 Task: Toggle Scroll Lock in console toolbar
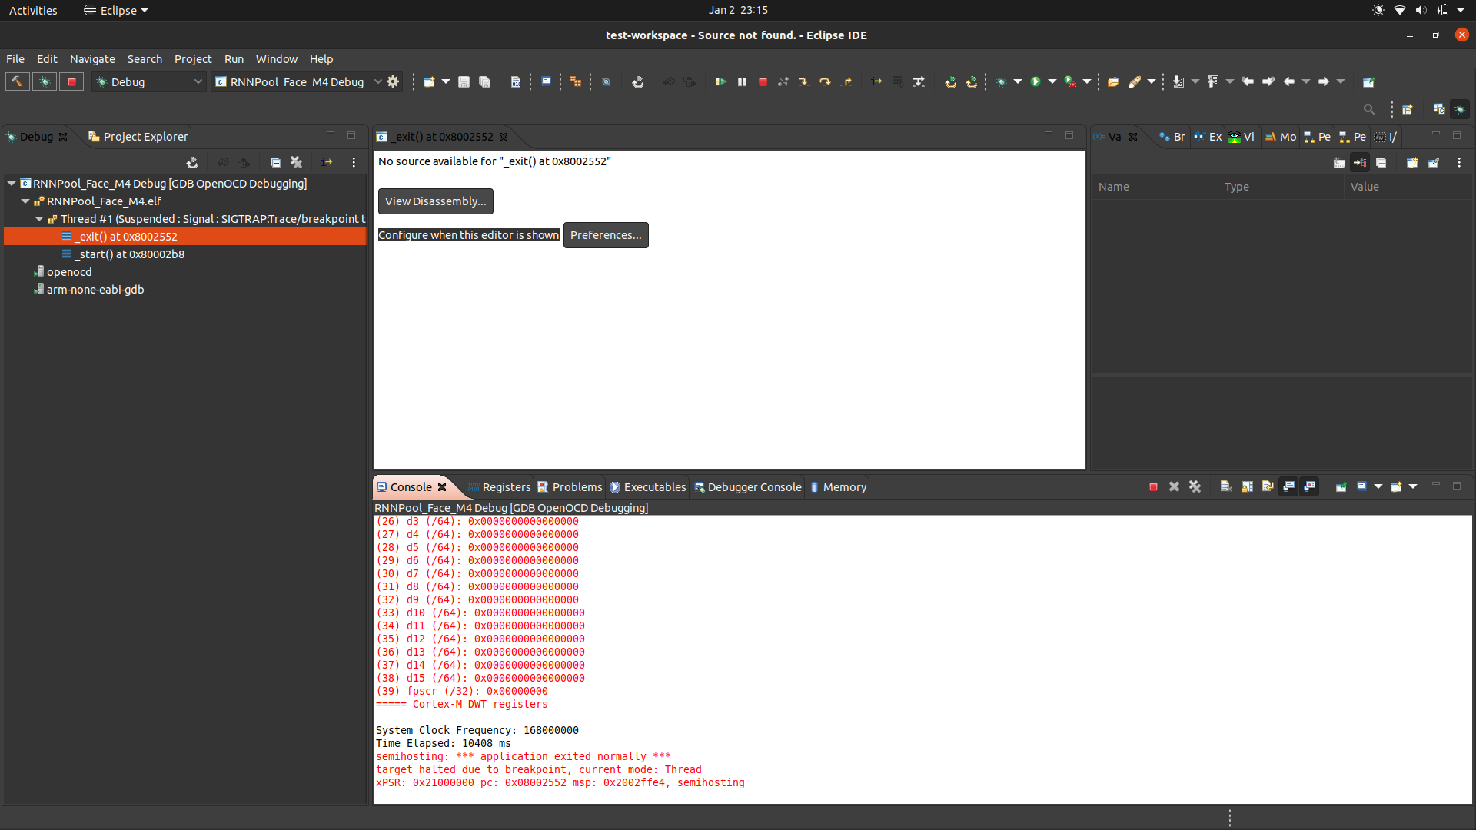1247,486
